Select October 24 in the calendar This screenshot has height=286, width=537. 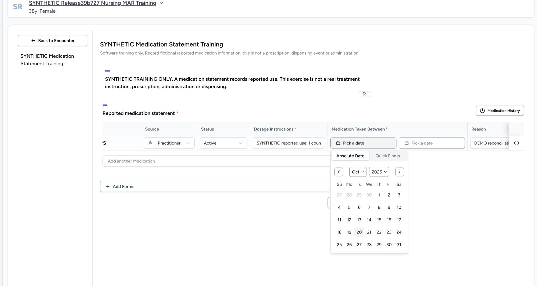(399, 232)
